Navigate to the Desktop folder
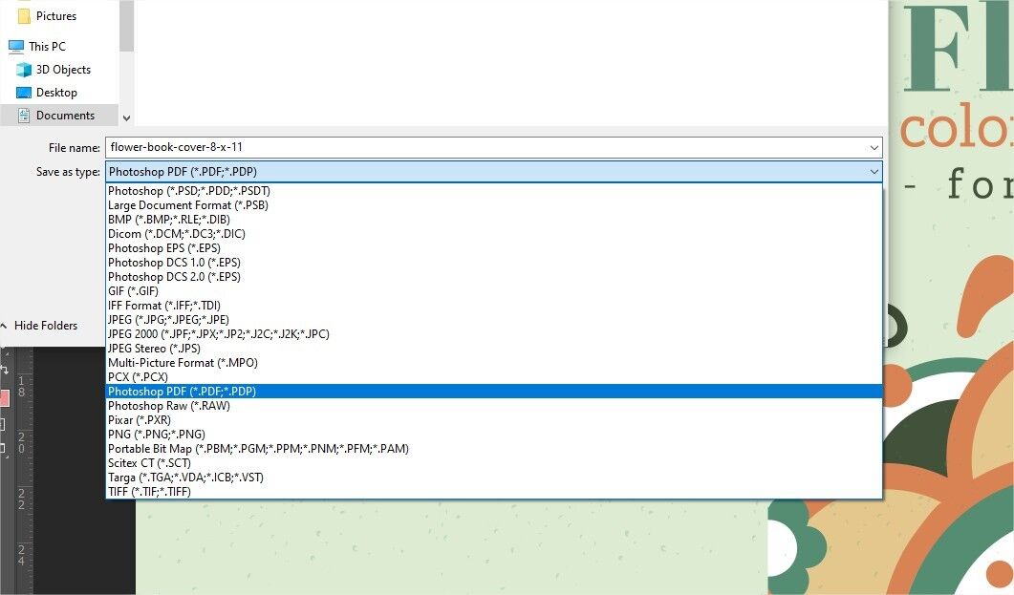This screenshot has height=595, width=1014. (x=56, y=93)
